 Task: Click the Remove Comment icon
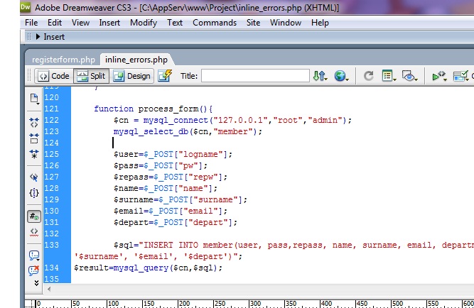(34, 270)
